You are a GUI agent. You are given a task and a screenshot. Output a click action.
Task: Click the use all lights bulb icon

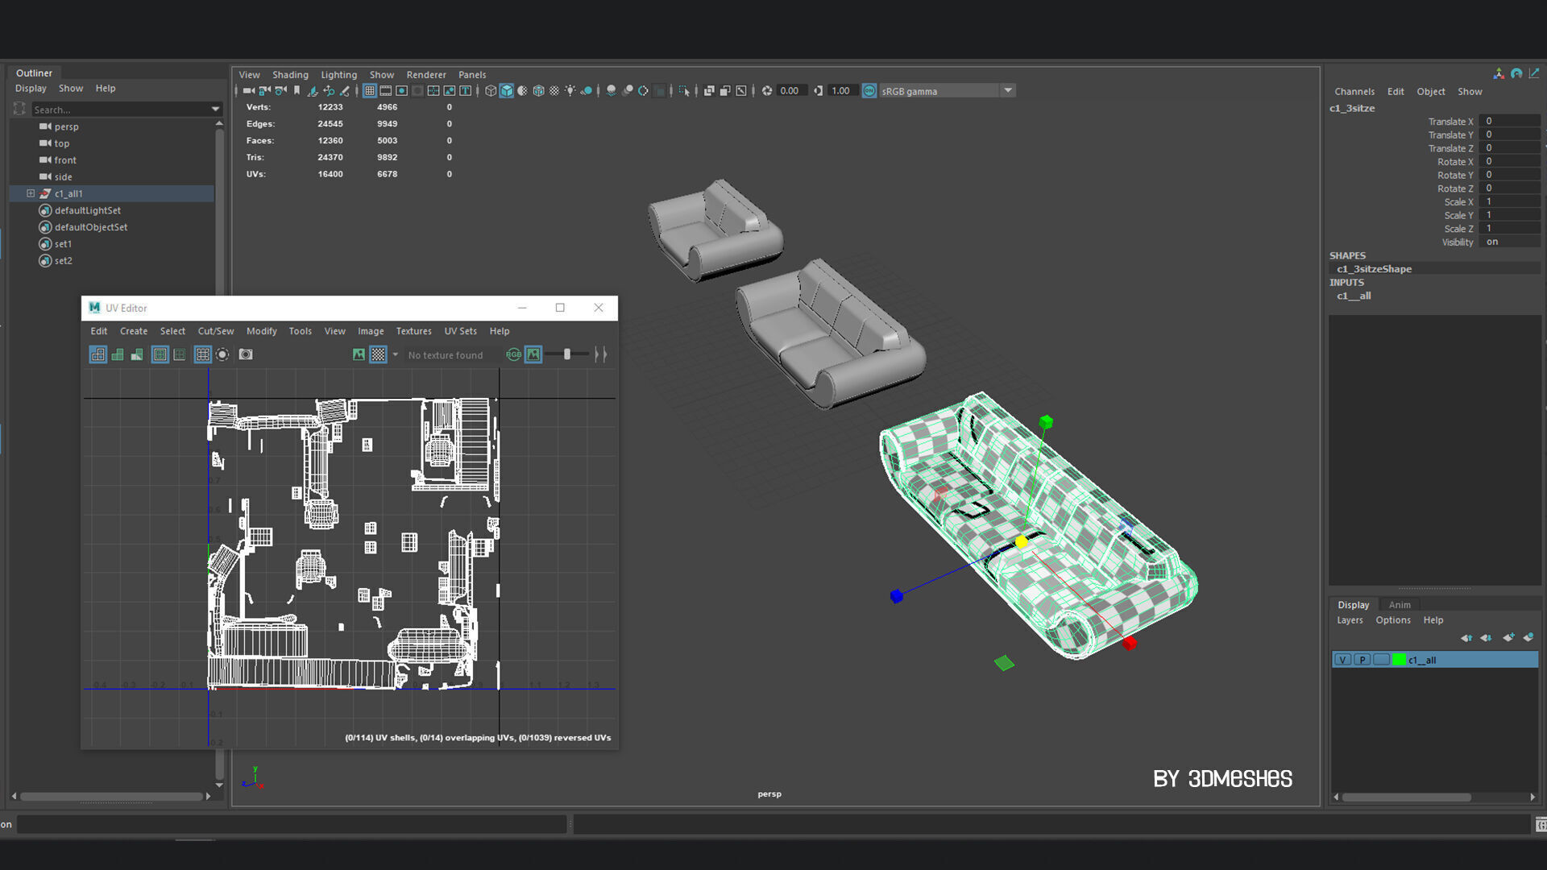[x=570, y=91]
